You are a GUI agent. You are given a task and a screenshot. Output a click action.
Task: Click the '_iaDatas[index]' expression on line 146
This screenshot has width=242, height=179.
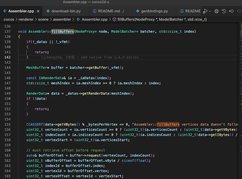(x=93, y=78)
